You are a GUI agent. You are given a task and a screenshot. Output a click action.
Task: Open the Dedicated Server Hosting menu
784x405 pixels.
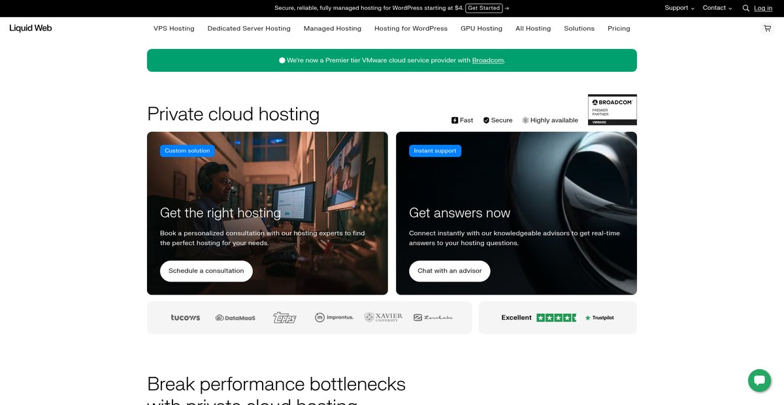249,29
